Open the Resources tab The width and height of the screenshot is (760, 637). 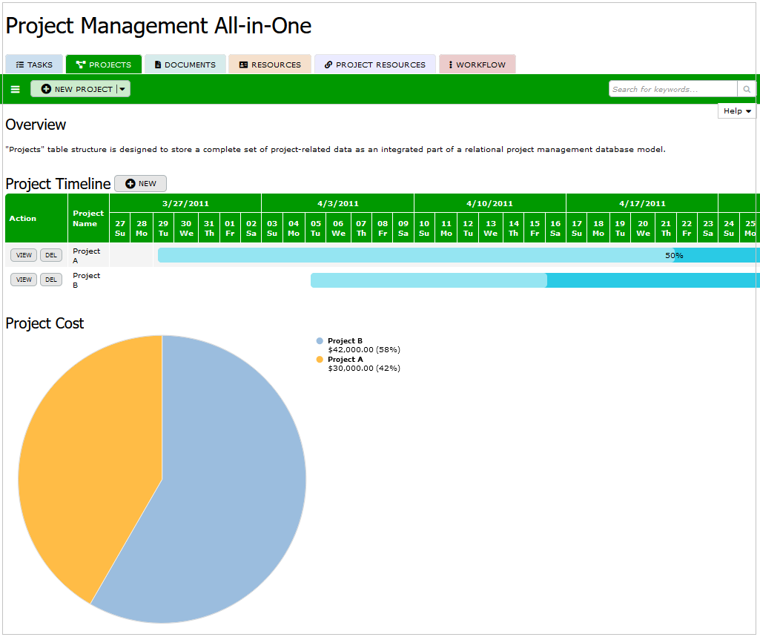click(270, 65)
